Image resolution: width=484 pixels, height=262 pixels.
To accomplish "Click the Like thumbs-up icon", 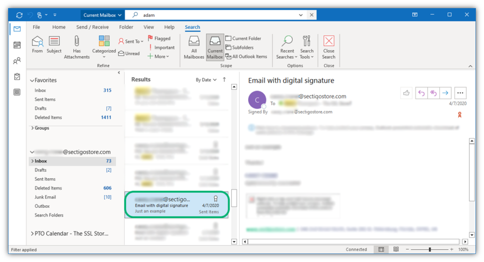I will (406, 93).
